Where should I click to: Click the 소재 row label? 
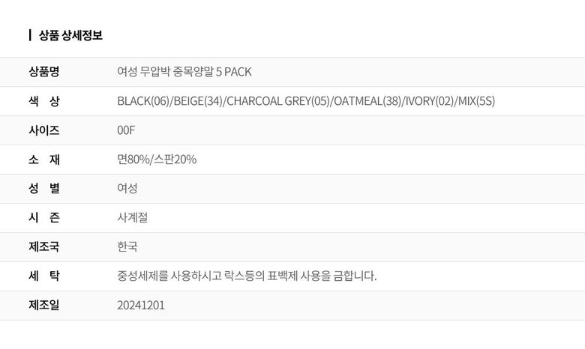click(44, 160)
